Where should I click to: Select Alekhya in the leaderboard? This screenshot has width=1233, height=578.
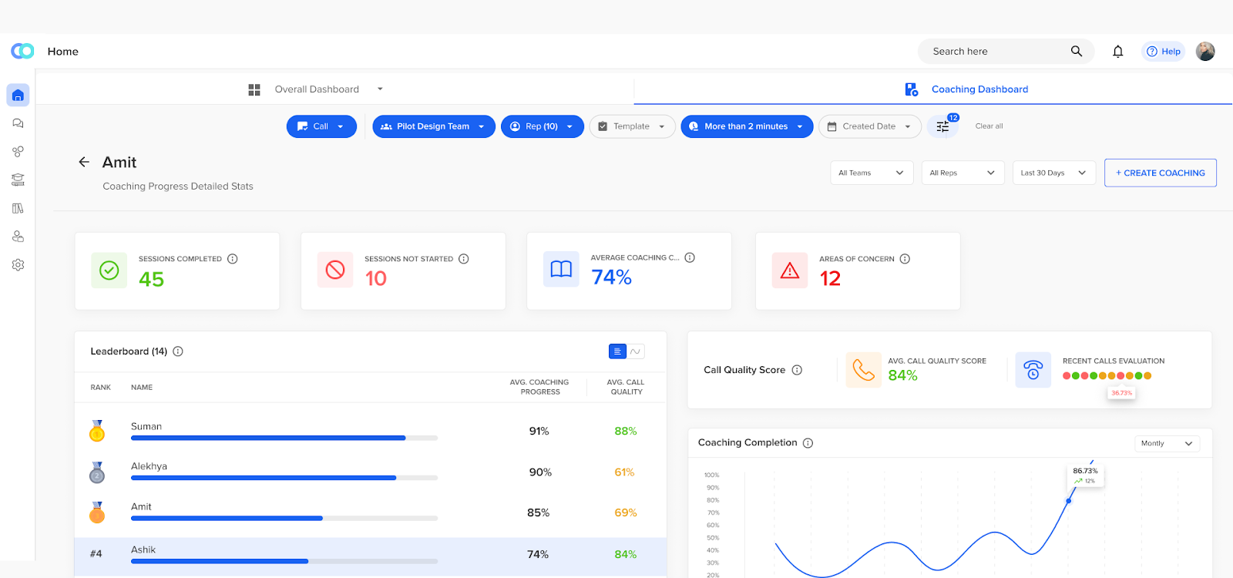pos(149,466)
